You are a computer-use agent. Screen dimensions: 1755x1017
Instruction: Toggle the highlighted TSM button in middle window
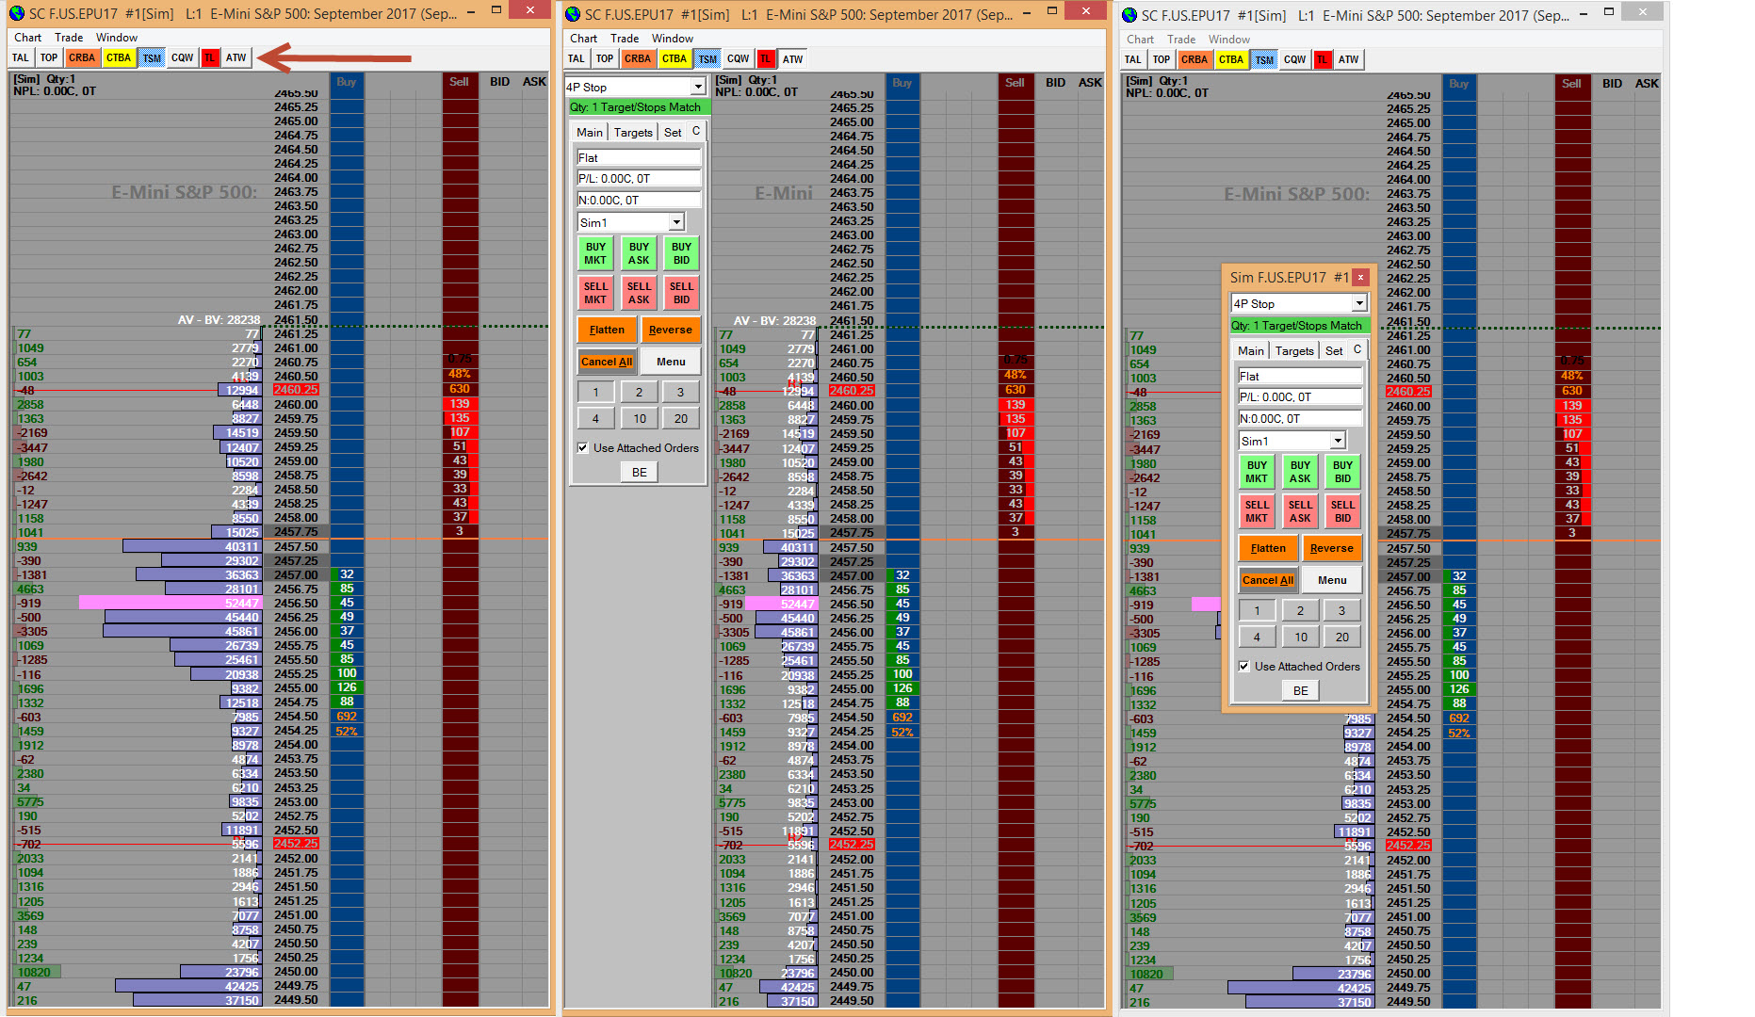pyautogui.click(x=707, y=59)
